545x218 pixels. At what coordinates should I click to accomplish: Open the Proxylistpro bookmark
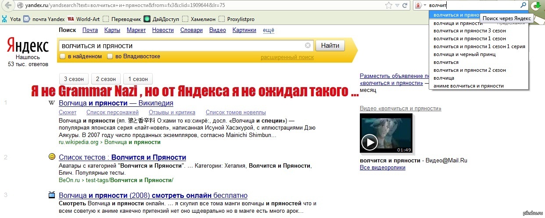(x=237, y=19)
